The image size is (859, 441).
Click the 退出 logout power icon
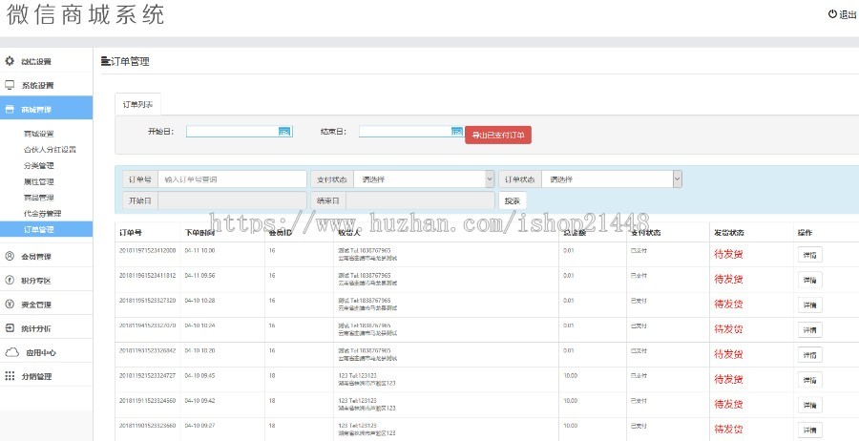832,14
